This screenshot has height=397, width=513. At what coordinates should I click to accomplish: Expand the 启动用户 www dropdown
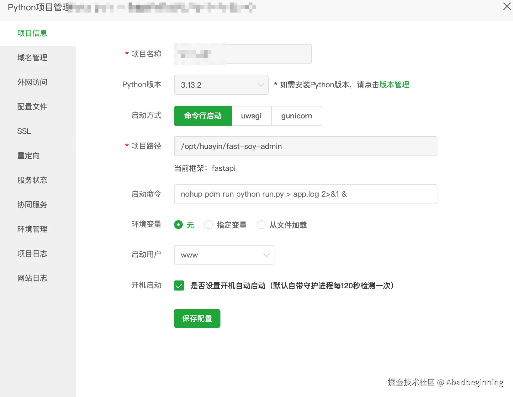[x=224, y=255]
